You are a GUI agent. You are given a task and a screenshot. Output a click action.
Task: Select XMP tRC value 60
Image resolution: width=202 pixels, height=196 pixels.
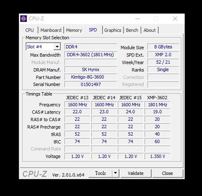157,141
